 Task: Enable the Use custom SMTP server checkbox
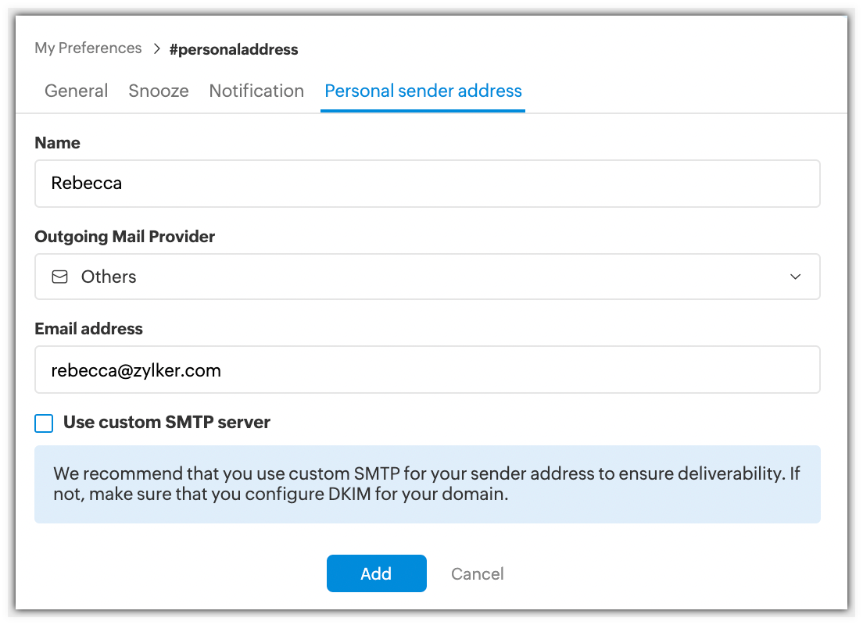pyautogui.click(x=44, y=423)
